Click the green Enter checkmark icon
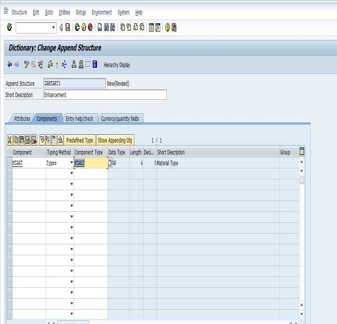Image resolution: width=337 pixels, height=324 pixels. coord(9,27)
